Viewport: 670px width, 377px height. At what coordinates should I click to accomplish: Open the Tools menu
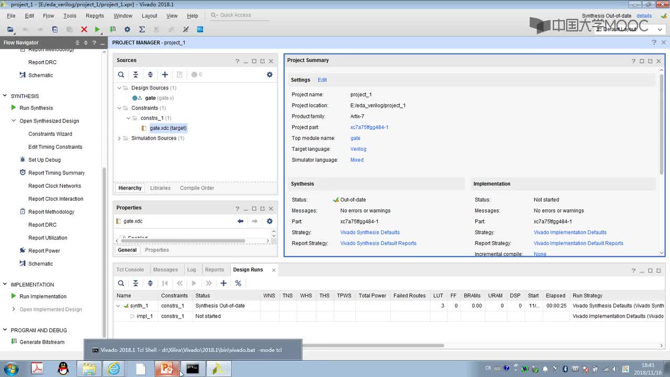(70, 16)
